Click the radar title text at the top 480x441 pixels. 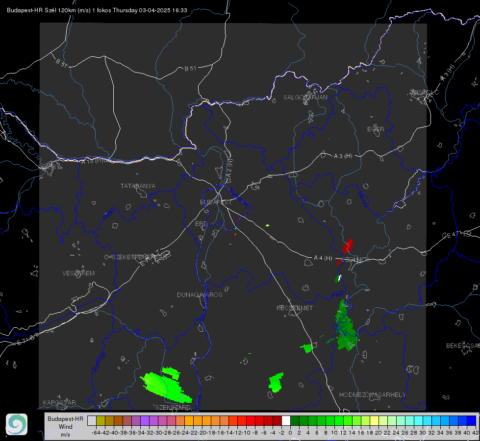pos(97,10)
